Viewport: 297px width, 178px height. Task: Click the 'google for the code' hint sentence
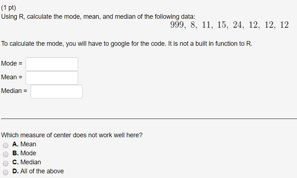127,44
